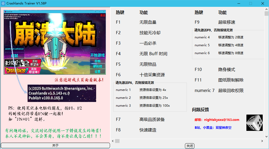Click the vertical scrollbar thumb

[266, 14]
